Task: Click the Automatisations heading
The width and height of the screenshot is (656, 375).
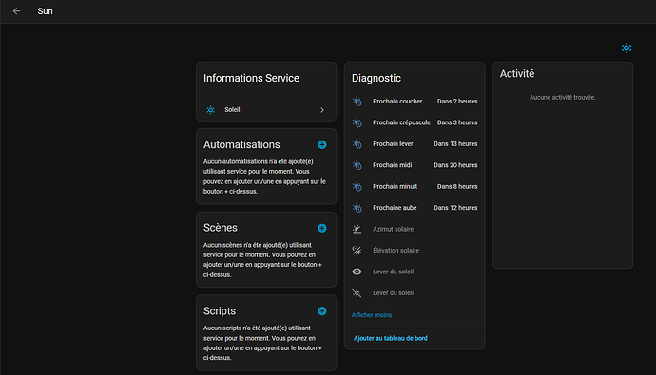Action: click(241, 144)
